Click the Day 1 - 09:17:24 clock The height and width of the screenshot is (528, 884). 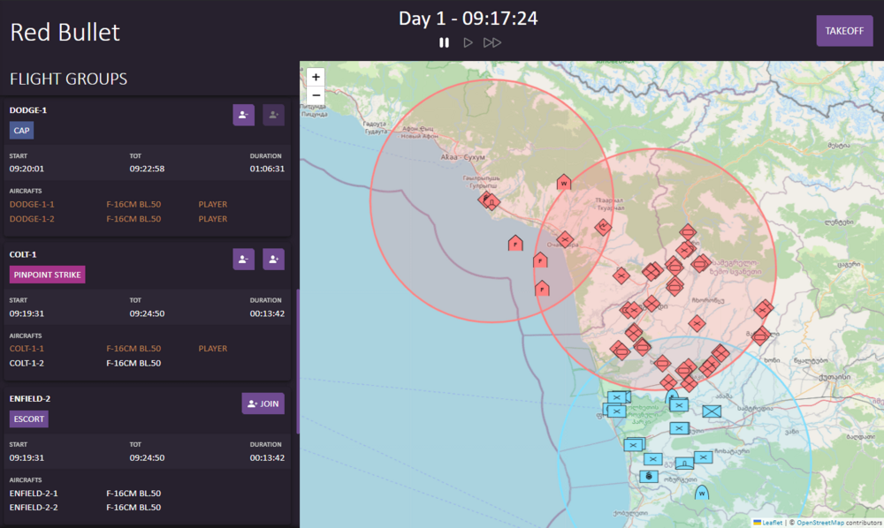(x=468, y=19)
